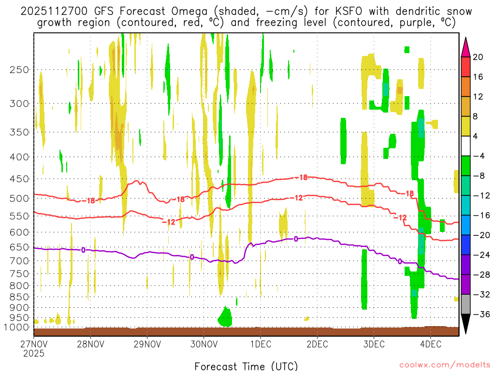Click the 650 pressure level label

click(x=19, y=247)
